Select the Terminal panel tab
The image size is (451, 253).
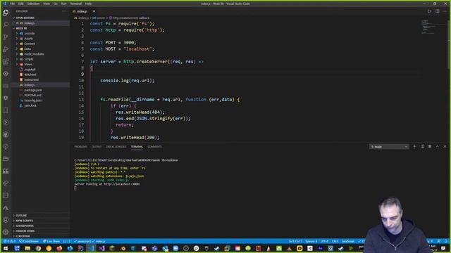pyautogui.click(x=137, y=147)
